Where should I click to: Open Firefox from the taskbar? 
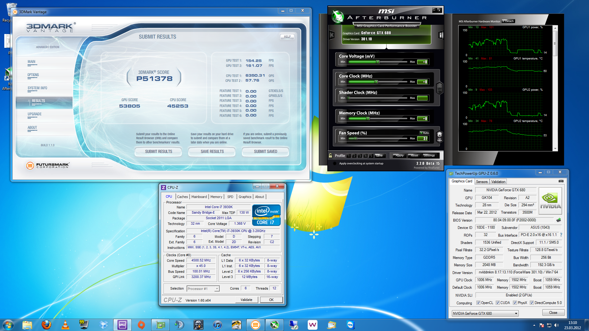[x=46, y=325]
